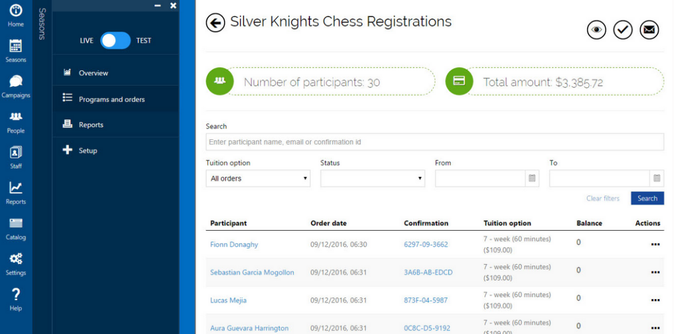Open the From date calendar picker
This screenshot has width=674, height=334.
point(532,178)
